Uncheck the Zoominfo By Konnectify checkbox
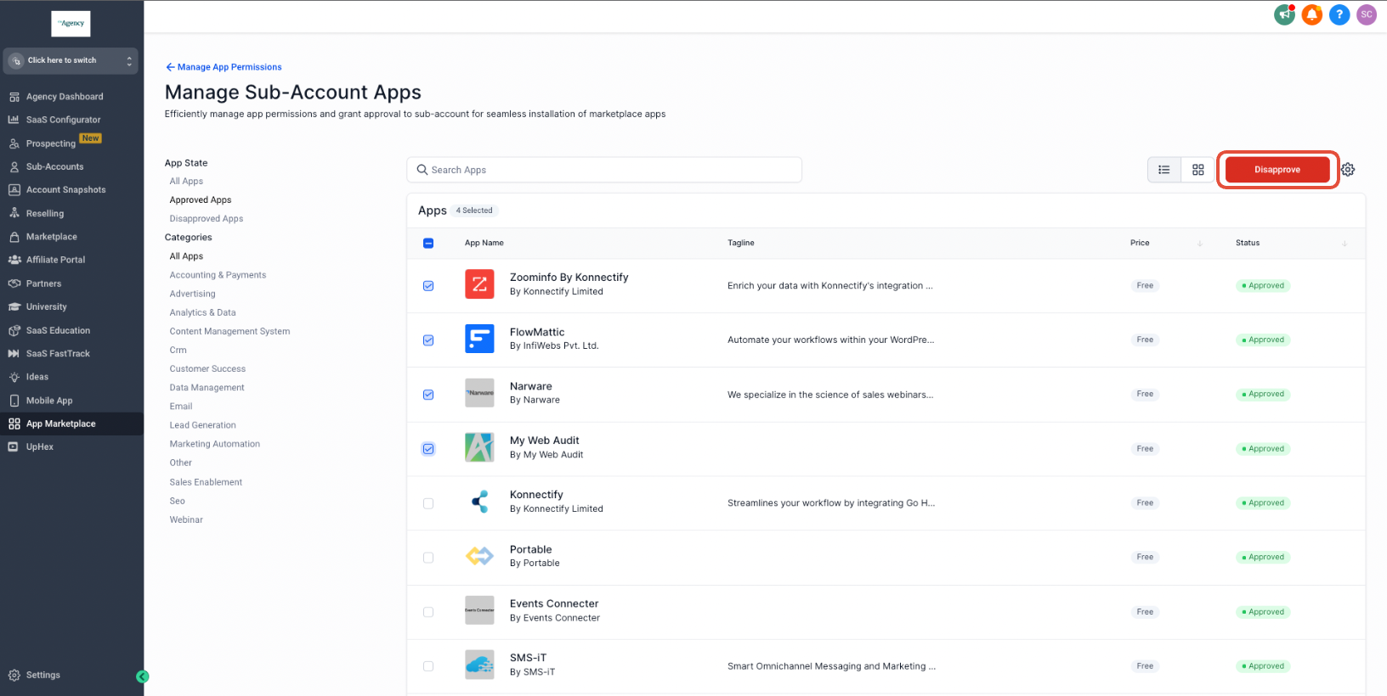1387x696 pixels. pos(428,286)
